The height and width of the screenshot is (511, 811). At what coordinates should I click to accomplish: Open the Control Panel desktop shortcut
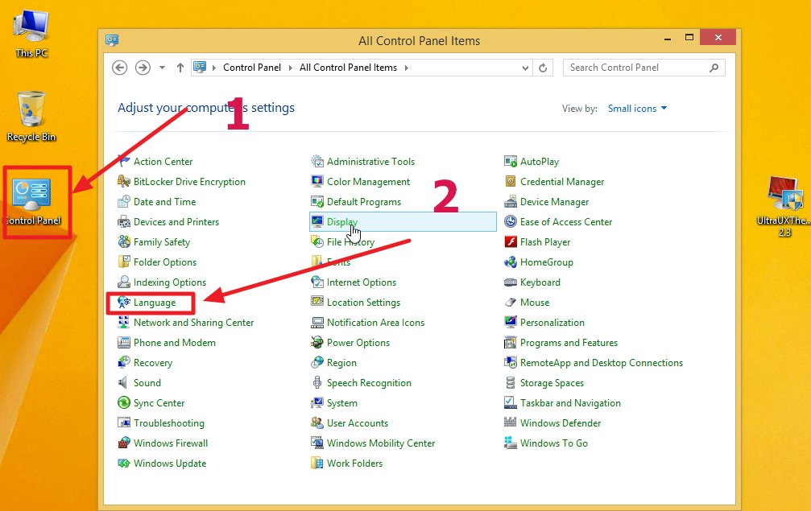click(x=33, y=201)
